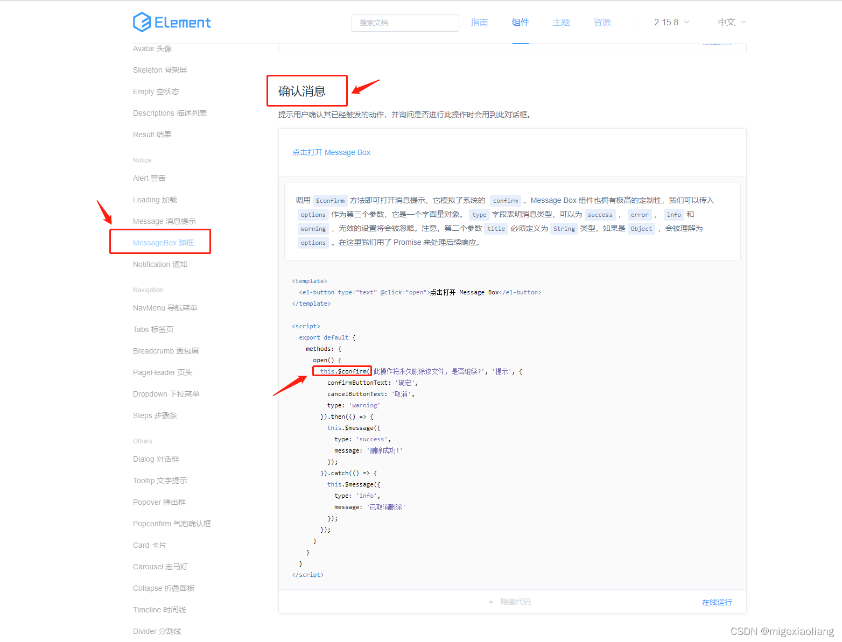Image resolution: width=842 pixels, height=642 pixels.
Task: Click the Others group label in the sidebar
Action: (143, 441)
